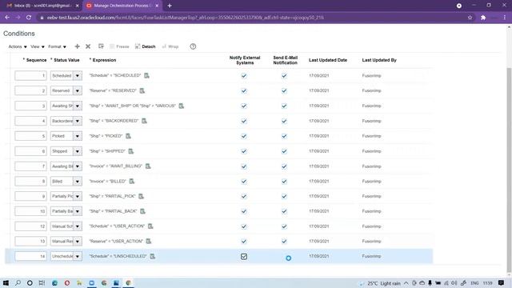This screenshot has width=512, height=288.
Task: Open expression editor for PARTIAL_BACK expression
Action: point(142,211)
